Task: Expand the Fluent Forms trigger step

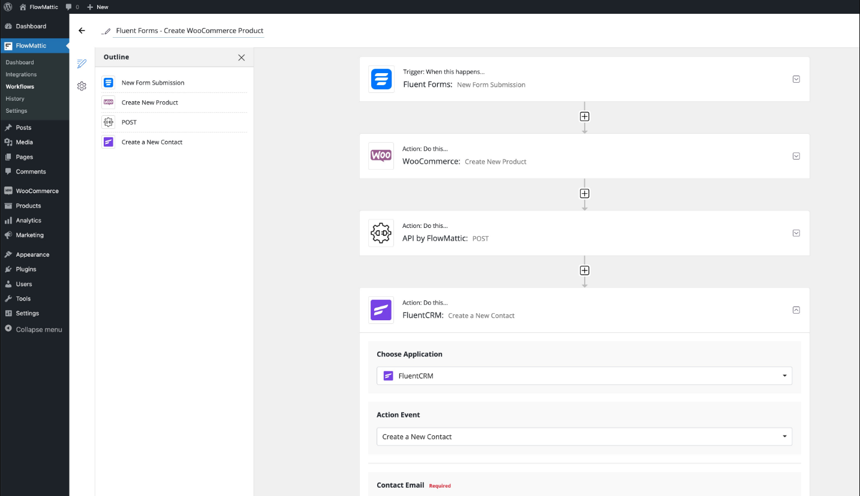Action: (796, 79)
